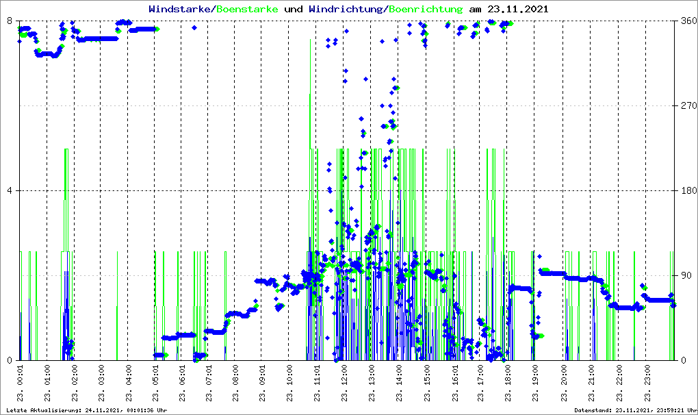This screenshot has height=415, width=698.
Task: Click the left axis label '0'
Action: (10, 360)
